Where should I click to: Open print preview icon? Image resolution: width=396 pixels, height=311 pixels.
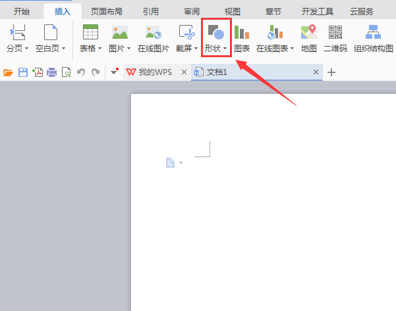click(x=66, y=72)
